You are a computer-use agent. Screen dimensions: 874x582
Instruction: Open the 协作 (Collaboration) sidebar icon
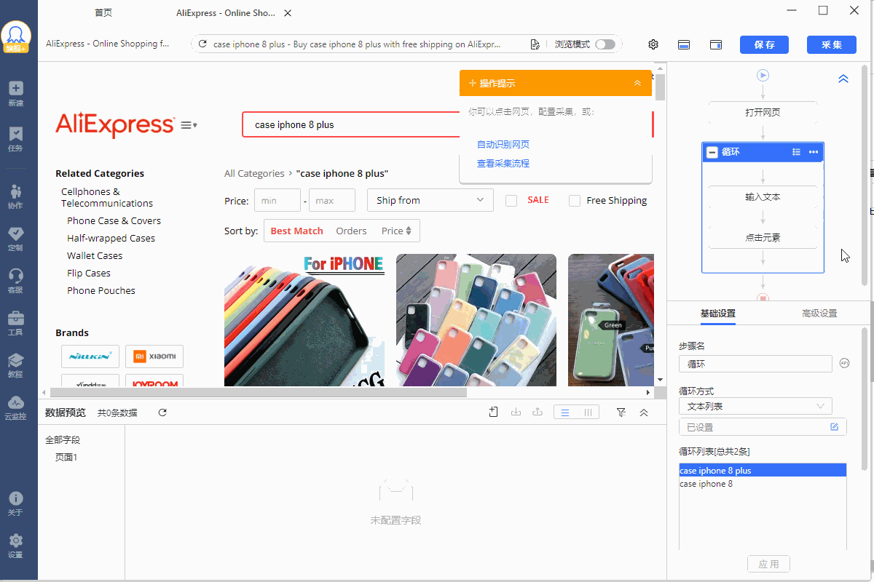[x=16, y=196]
